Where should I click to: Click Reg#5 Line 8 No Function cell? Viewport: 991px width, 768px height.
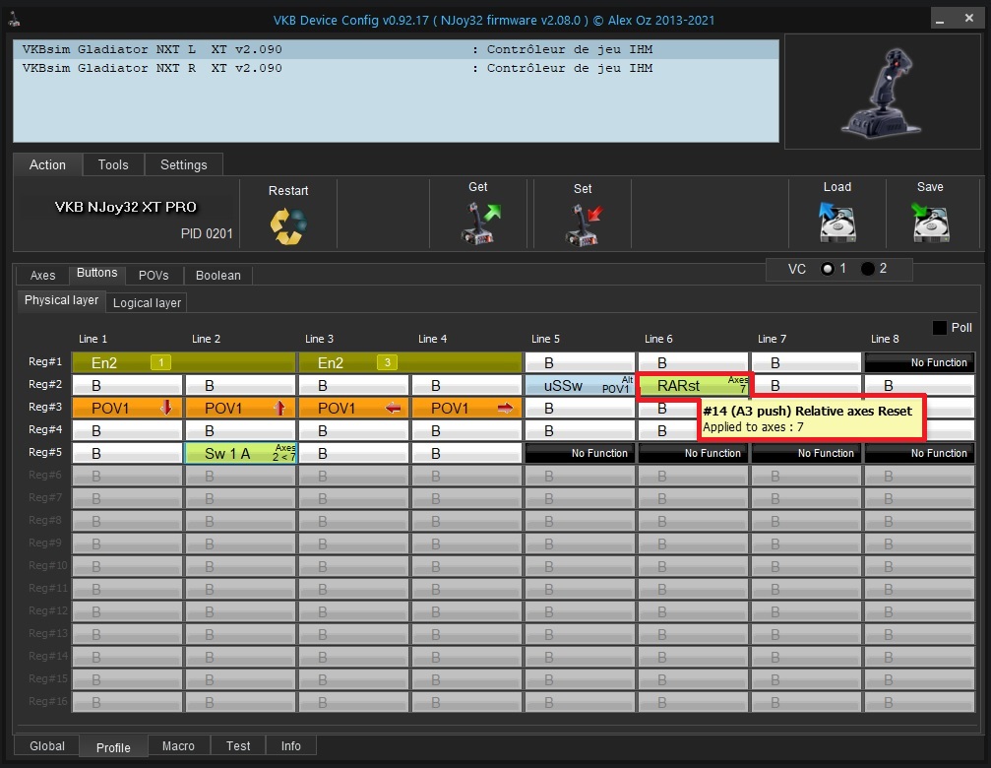[x=919, y=453]
